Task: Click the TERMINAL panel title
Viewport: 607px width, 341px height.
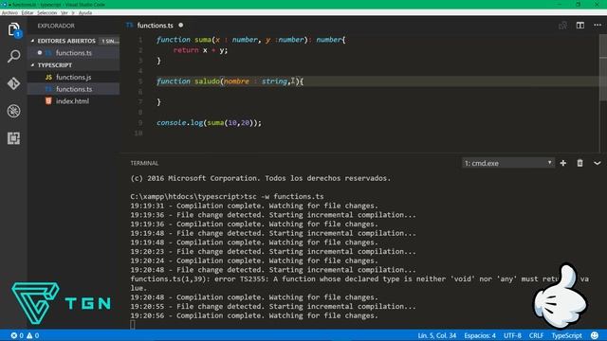Action: pyautogui.click(x=144, y=163)
